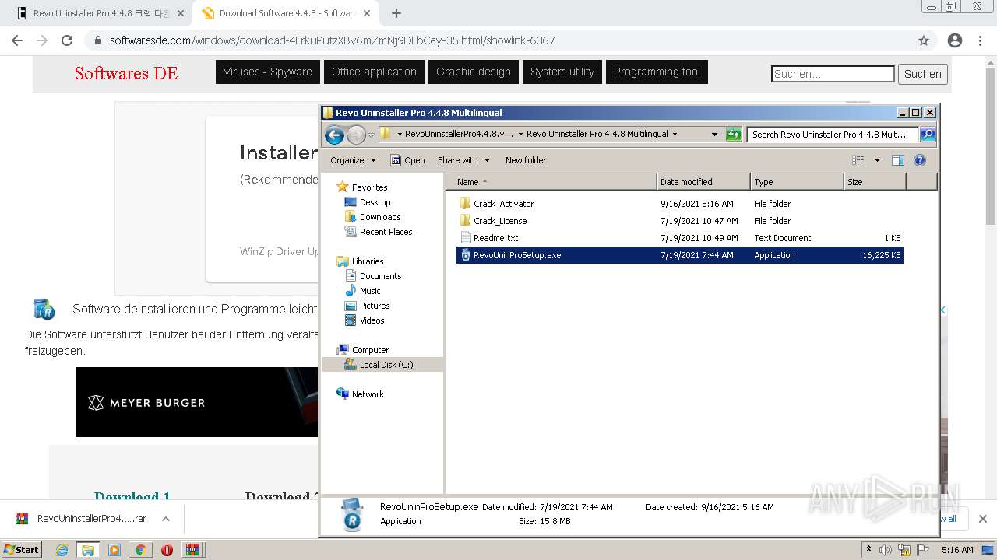Click the search magnifier icon in Explorer
The image size is (997, 560).
[927, 135]
